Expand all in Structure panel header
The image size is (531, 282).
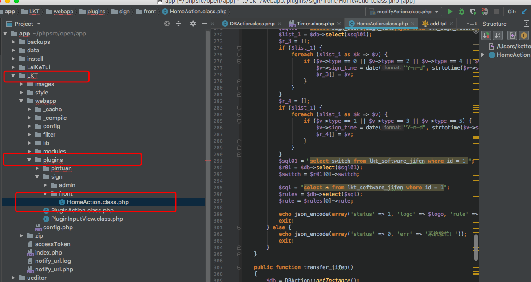(526, 23)
